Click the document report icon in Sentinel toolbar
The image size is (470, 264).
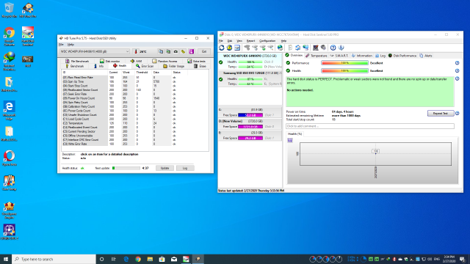(290, 48)
